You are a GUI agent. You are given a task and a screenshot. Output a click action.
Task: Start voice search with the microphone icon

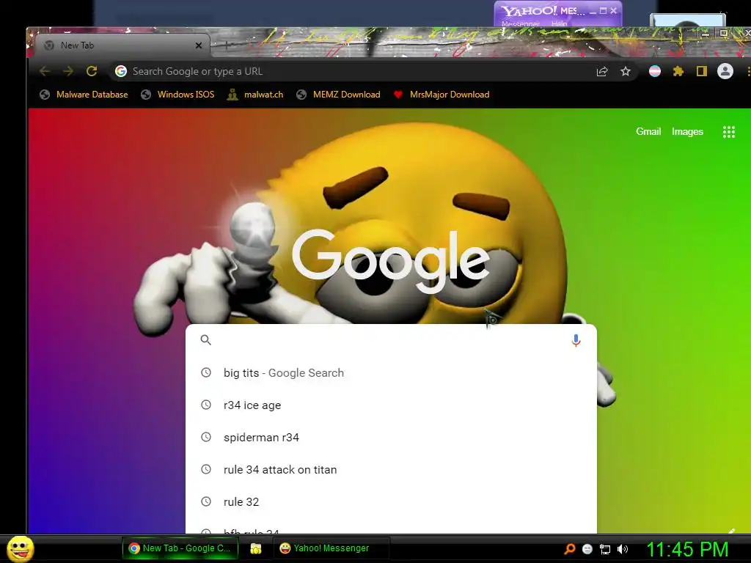coord(576,340)
